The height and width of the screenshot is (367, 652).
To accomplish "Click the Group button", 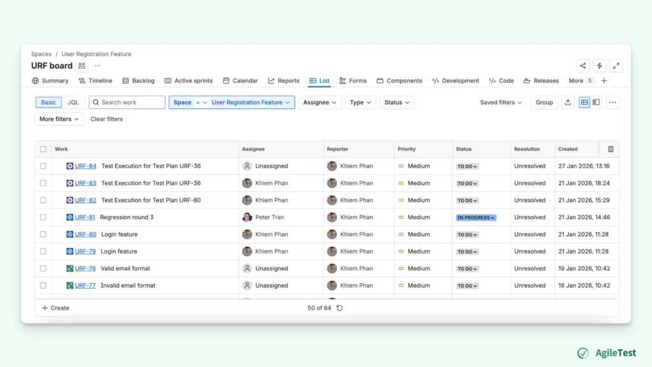I will (x=544, y=103).
